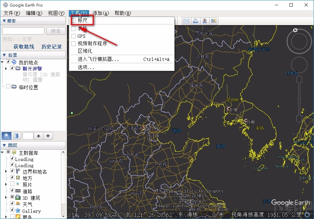
Task: Click the square icon of 地方 layer
Action: tap(18, 178)
